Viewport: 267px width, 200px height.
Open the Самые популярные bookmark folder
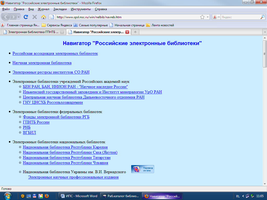(90, 25)
